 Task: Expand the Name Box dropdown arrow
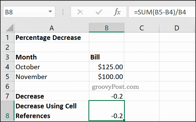pos(50,12)
